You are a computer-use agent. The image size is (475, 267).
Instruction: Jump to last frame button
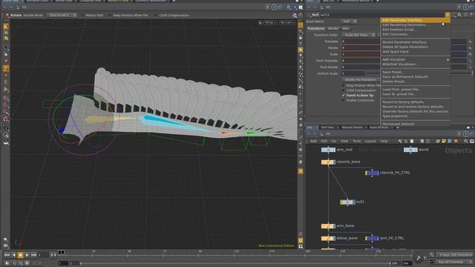coord(33,255)
